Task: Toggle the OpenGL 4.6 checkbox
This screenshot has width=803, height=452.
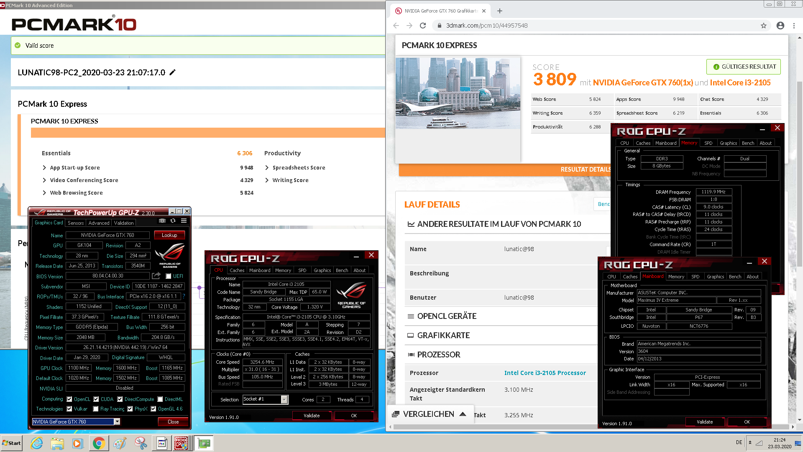Action: coord(153,409)
